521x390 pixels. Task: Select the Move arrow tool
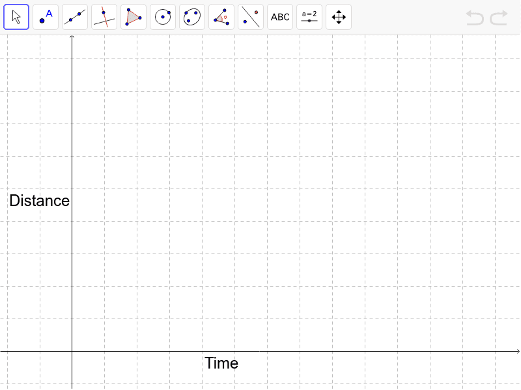pyautogui.click(x=16, y=17)
